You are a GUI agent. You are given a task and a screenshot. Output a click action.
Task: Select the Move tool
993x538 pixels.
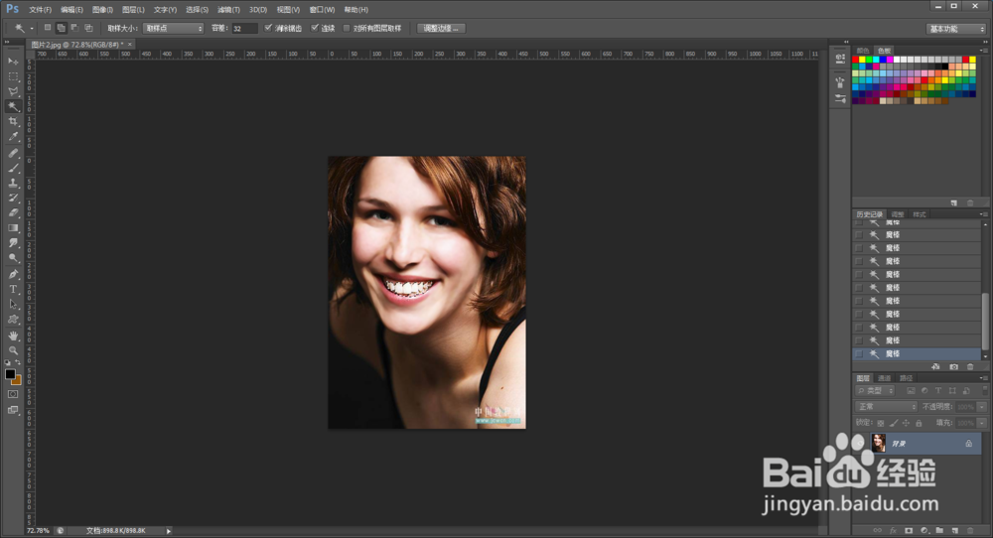(13, 62)
